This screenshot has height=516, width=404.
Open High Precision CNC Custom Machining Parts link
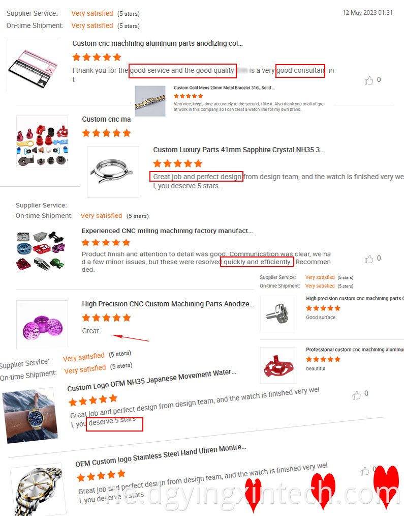[x=168, y=304]
